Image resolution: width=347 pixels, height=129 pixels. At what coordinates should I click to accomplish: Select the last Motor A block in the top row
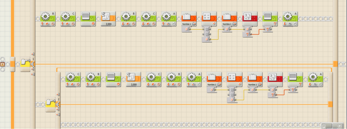290,19
